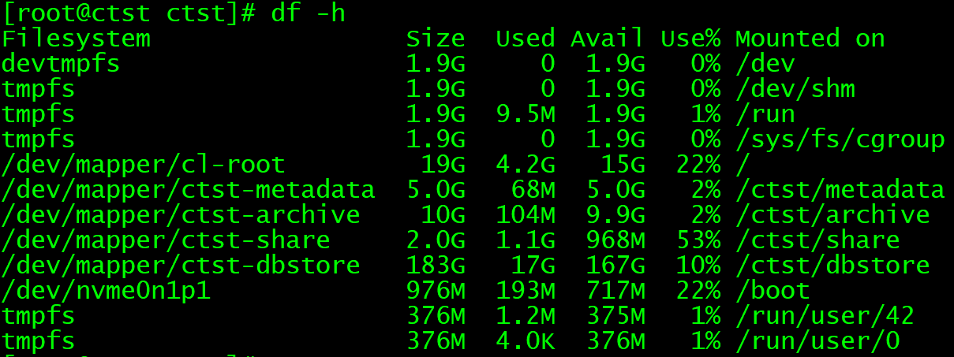
Task: Select '/ctst/share' mount point
Action: (817, 240)
